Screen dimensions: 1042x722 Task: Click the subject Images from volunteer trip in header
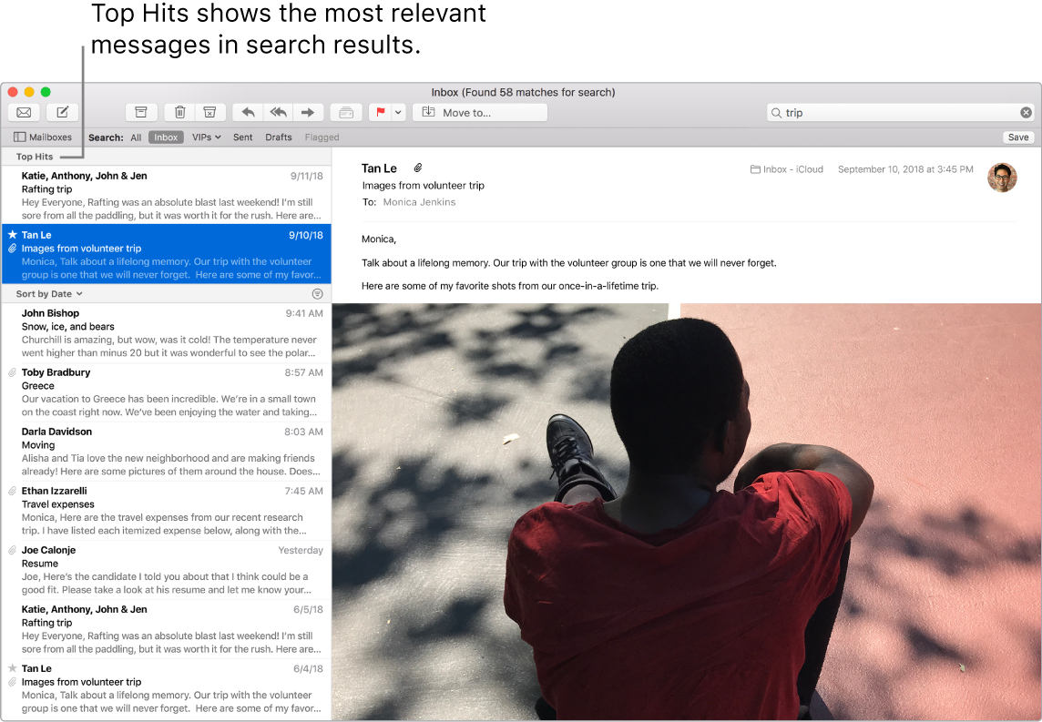424,186
